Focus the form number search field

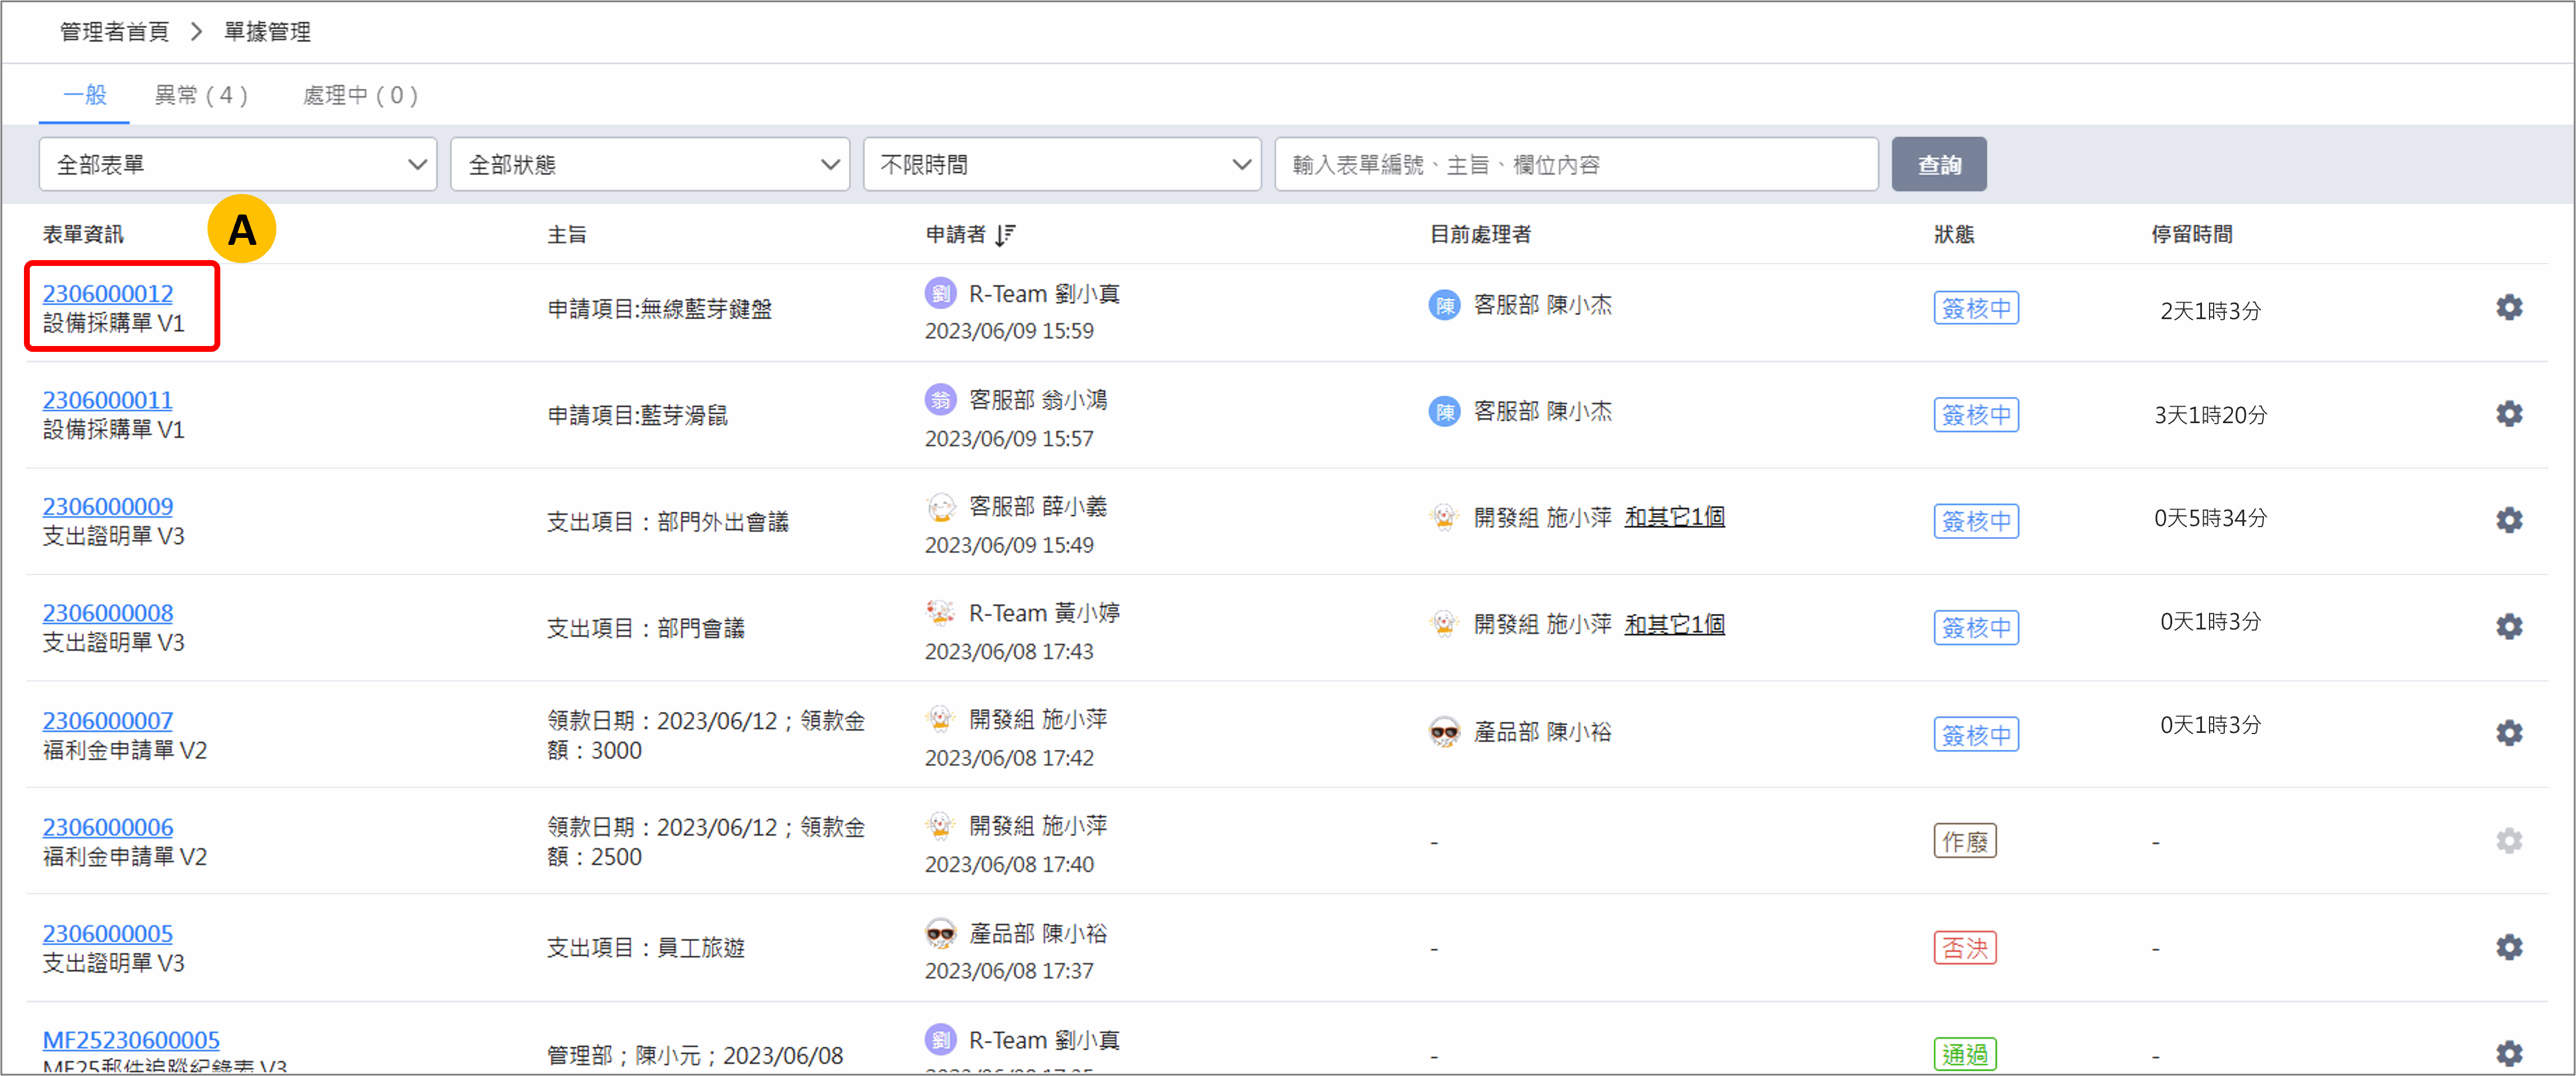click(x=1576, y=164)
